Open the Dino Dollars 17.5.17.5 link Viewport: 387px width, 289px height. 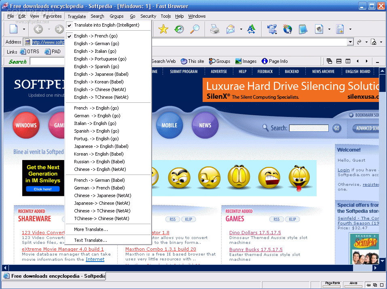255,232
